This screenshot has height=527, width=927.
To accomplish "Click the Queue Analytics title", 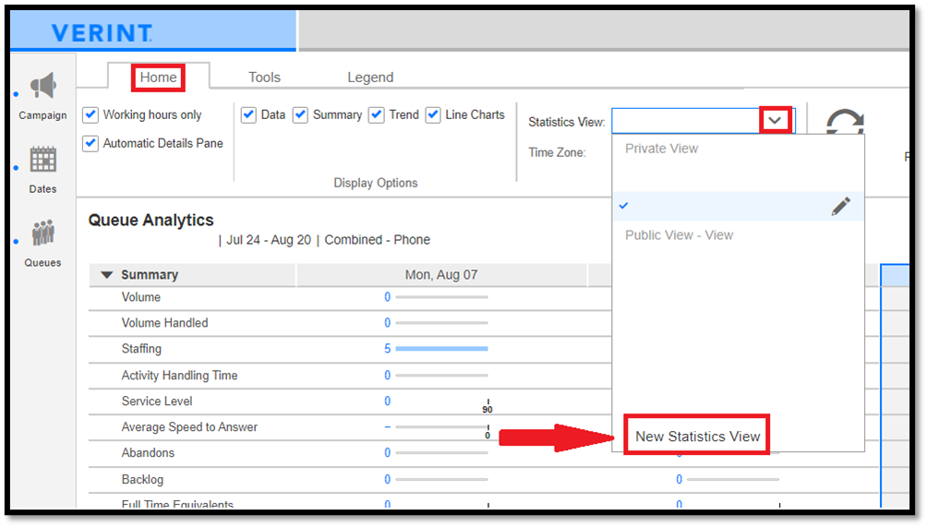I will tap(150, 221).
